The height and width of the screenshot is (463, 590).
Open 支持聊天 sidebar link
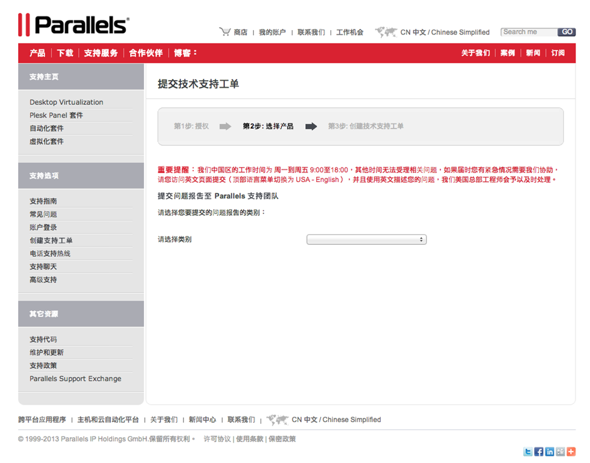tap(43, 266)
